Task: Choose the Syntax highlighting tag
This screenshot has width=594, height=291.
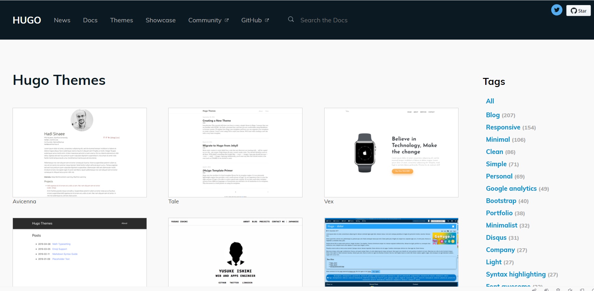Action: coord(516,274)
